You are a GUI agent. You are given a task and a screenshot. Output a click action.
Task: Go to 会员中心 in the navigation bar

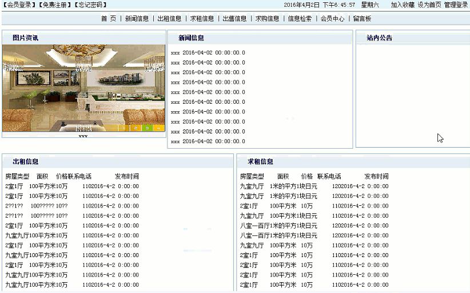pyautogui.click(x=332, y=19)
